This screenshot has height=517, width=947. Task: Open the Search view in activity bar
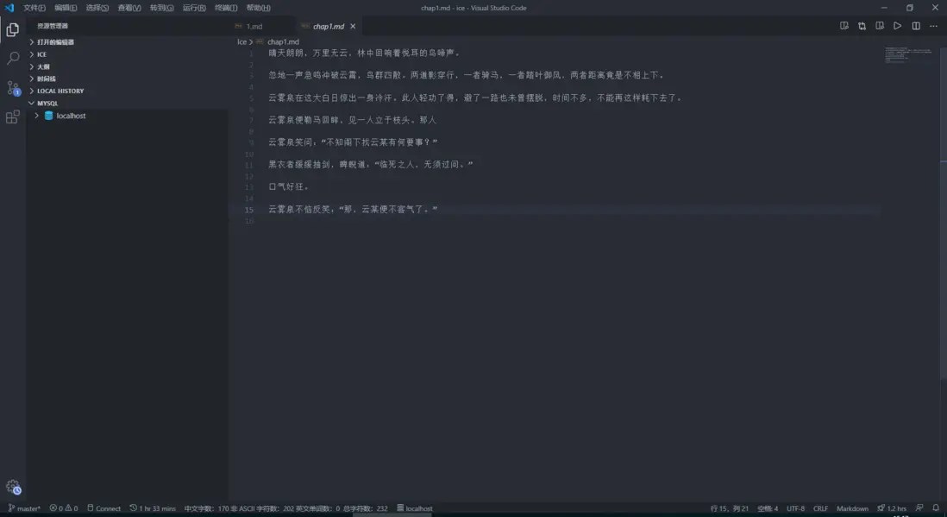[x=13, y=58]
